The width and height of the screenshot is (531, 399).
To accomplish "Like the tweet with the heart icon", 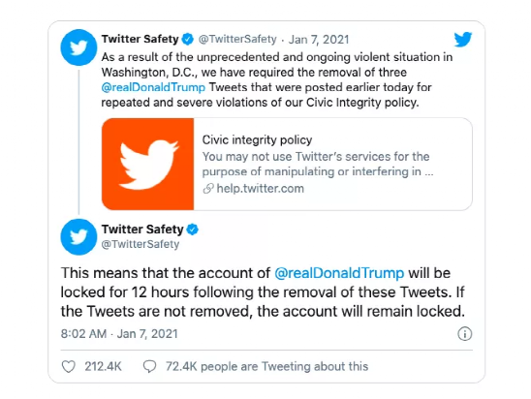I will tap(69, 366).
